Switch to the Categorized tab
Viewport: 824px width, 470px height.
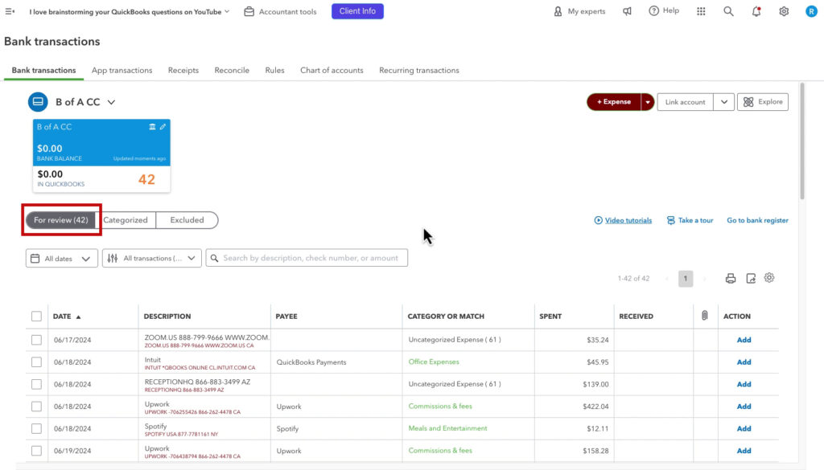pyautogui.click(x=126, y=219)
